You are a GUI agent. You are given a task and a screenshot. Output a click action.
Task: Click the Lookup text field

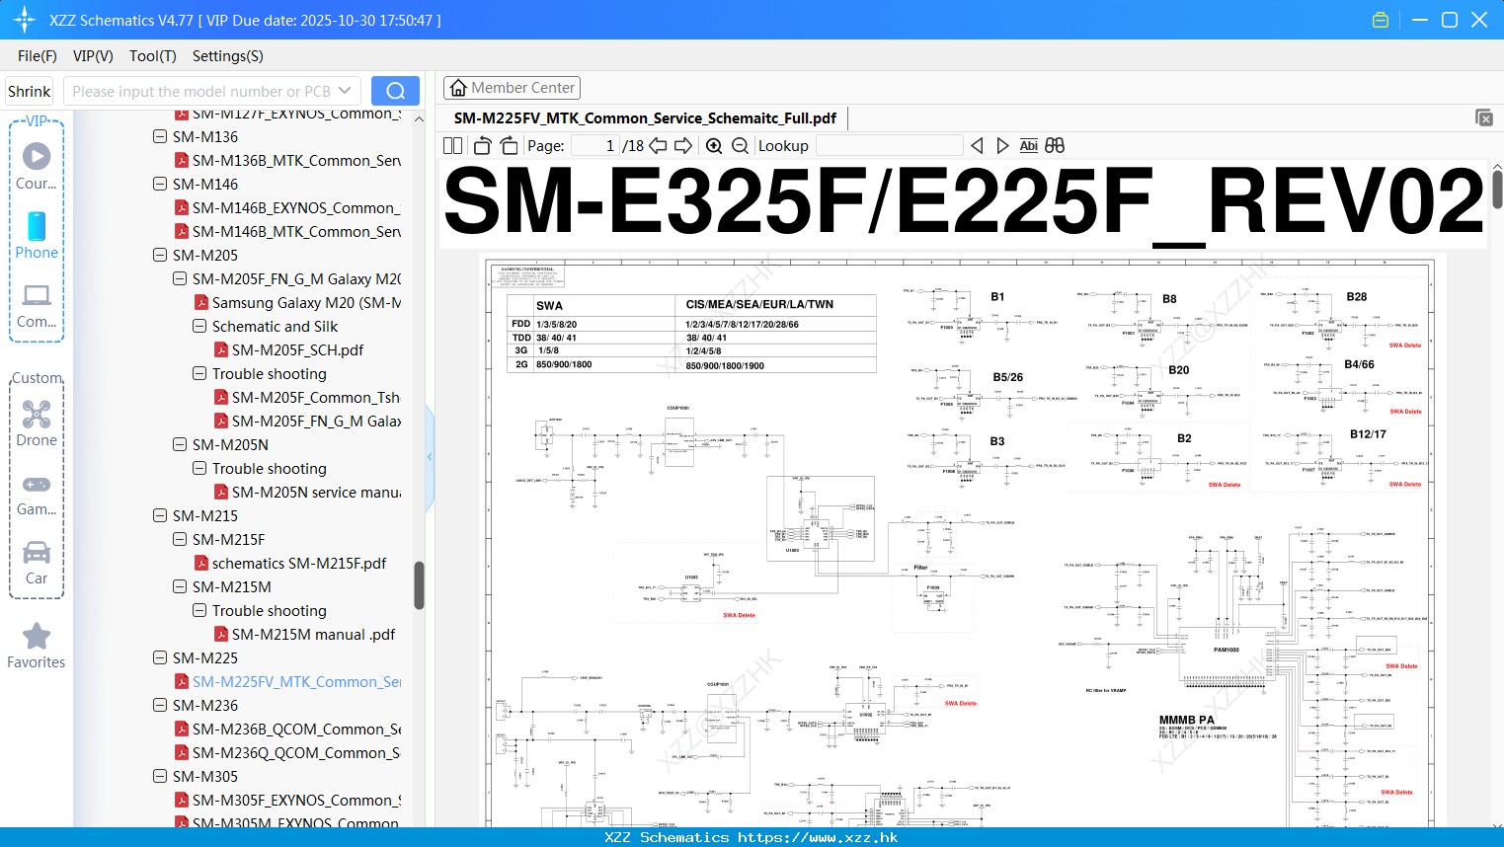point(889,146)
